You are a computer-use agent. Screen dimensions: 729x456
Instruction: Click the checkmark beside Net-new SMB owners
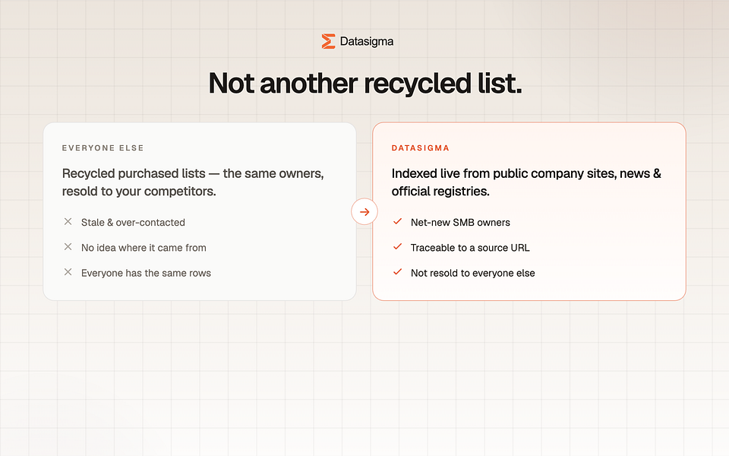pyautogui.click(x=397, y=221)
